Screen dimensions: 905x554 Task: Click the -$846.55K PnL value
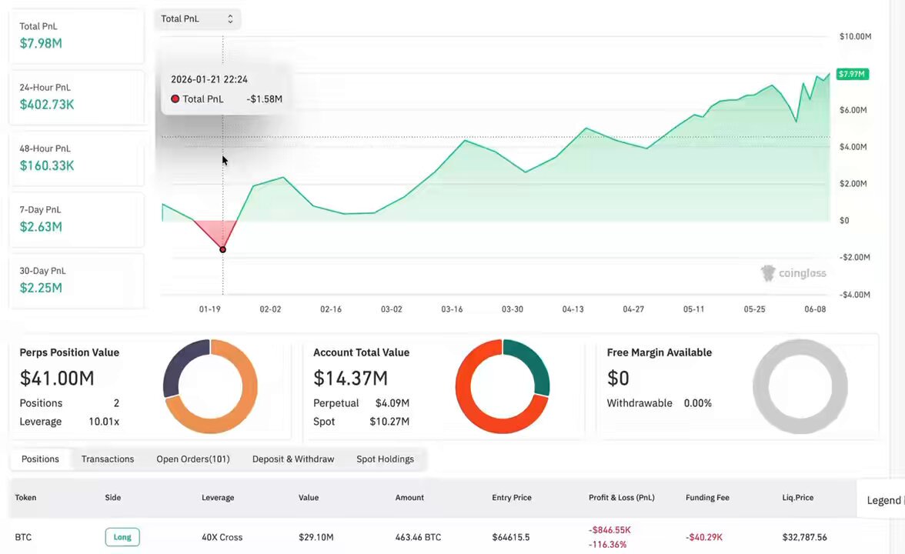(x=609, y=529)
